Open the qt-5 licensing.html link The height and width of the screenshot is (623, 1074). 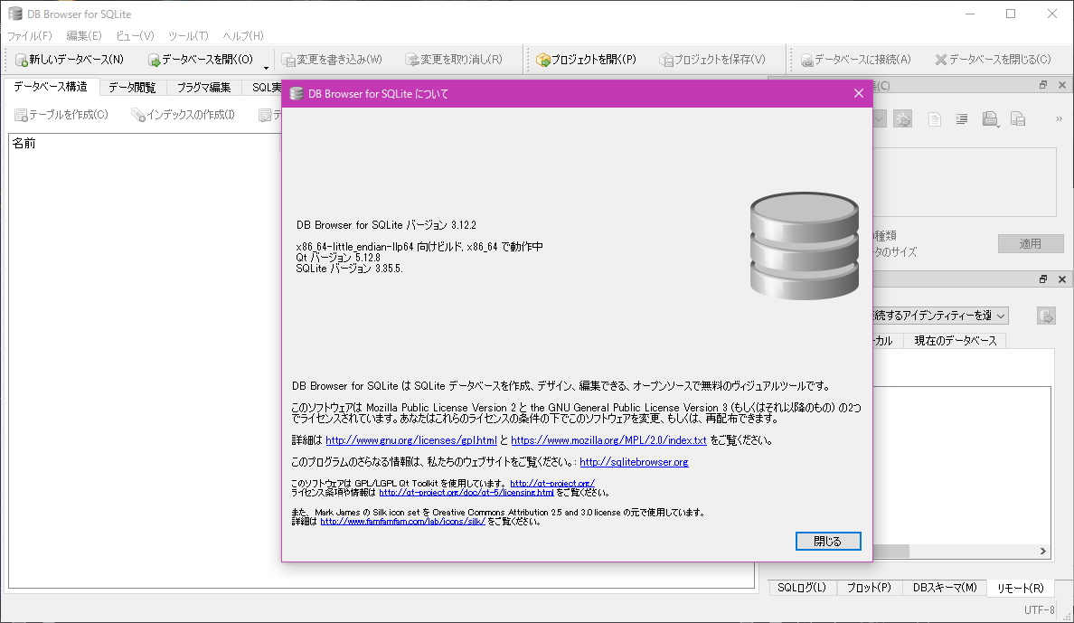pyautogui.click(x=466, y=492)
